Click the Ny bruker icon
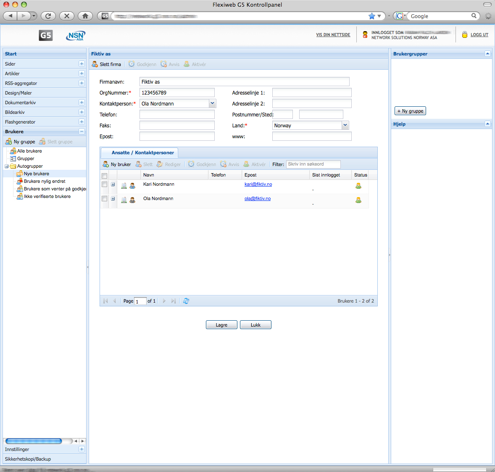 click(106, 164)
